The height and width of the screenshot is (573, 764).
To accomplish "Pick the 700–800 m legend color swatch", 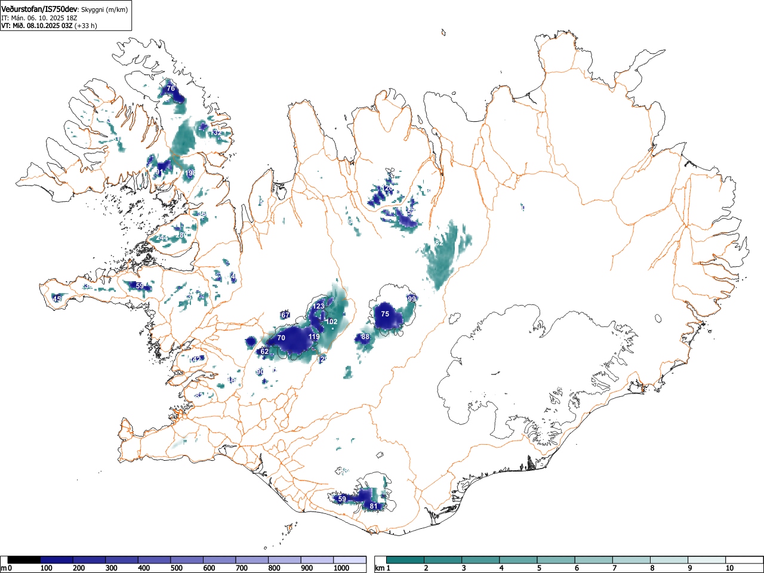I will coord(252,560).
